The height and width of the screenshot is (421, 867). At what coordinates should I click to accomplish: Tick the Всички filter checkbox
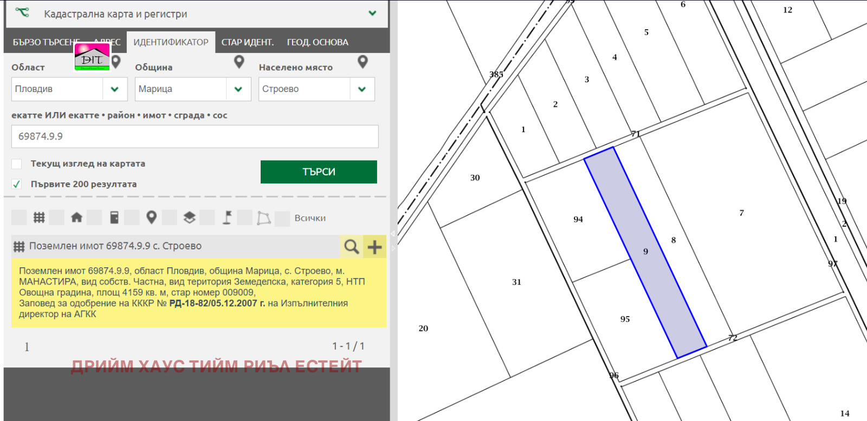(x=282, y=219)
